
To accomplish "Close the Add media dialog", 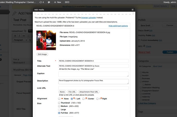I will coord(132,10).
